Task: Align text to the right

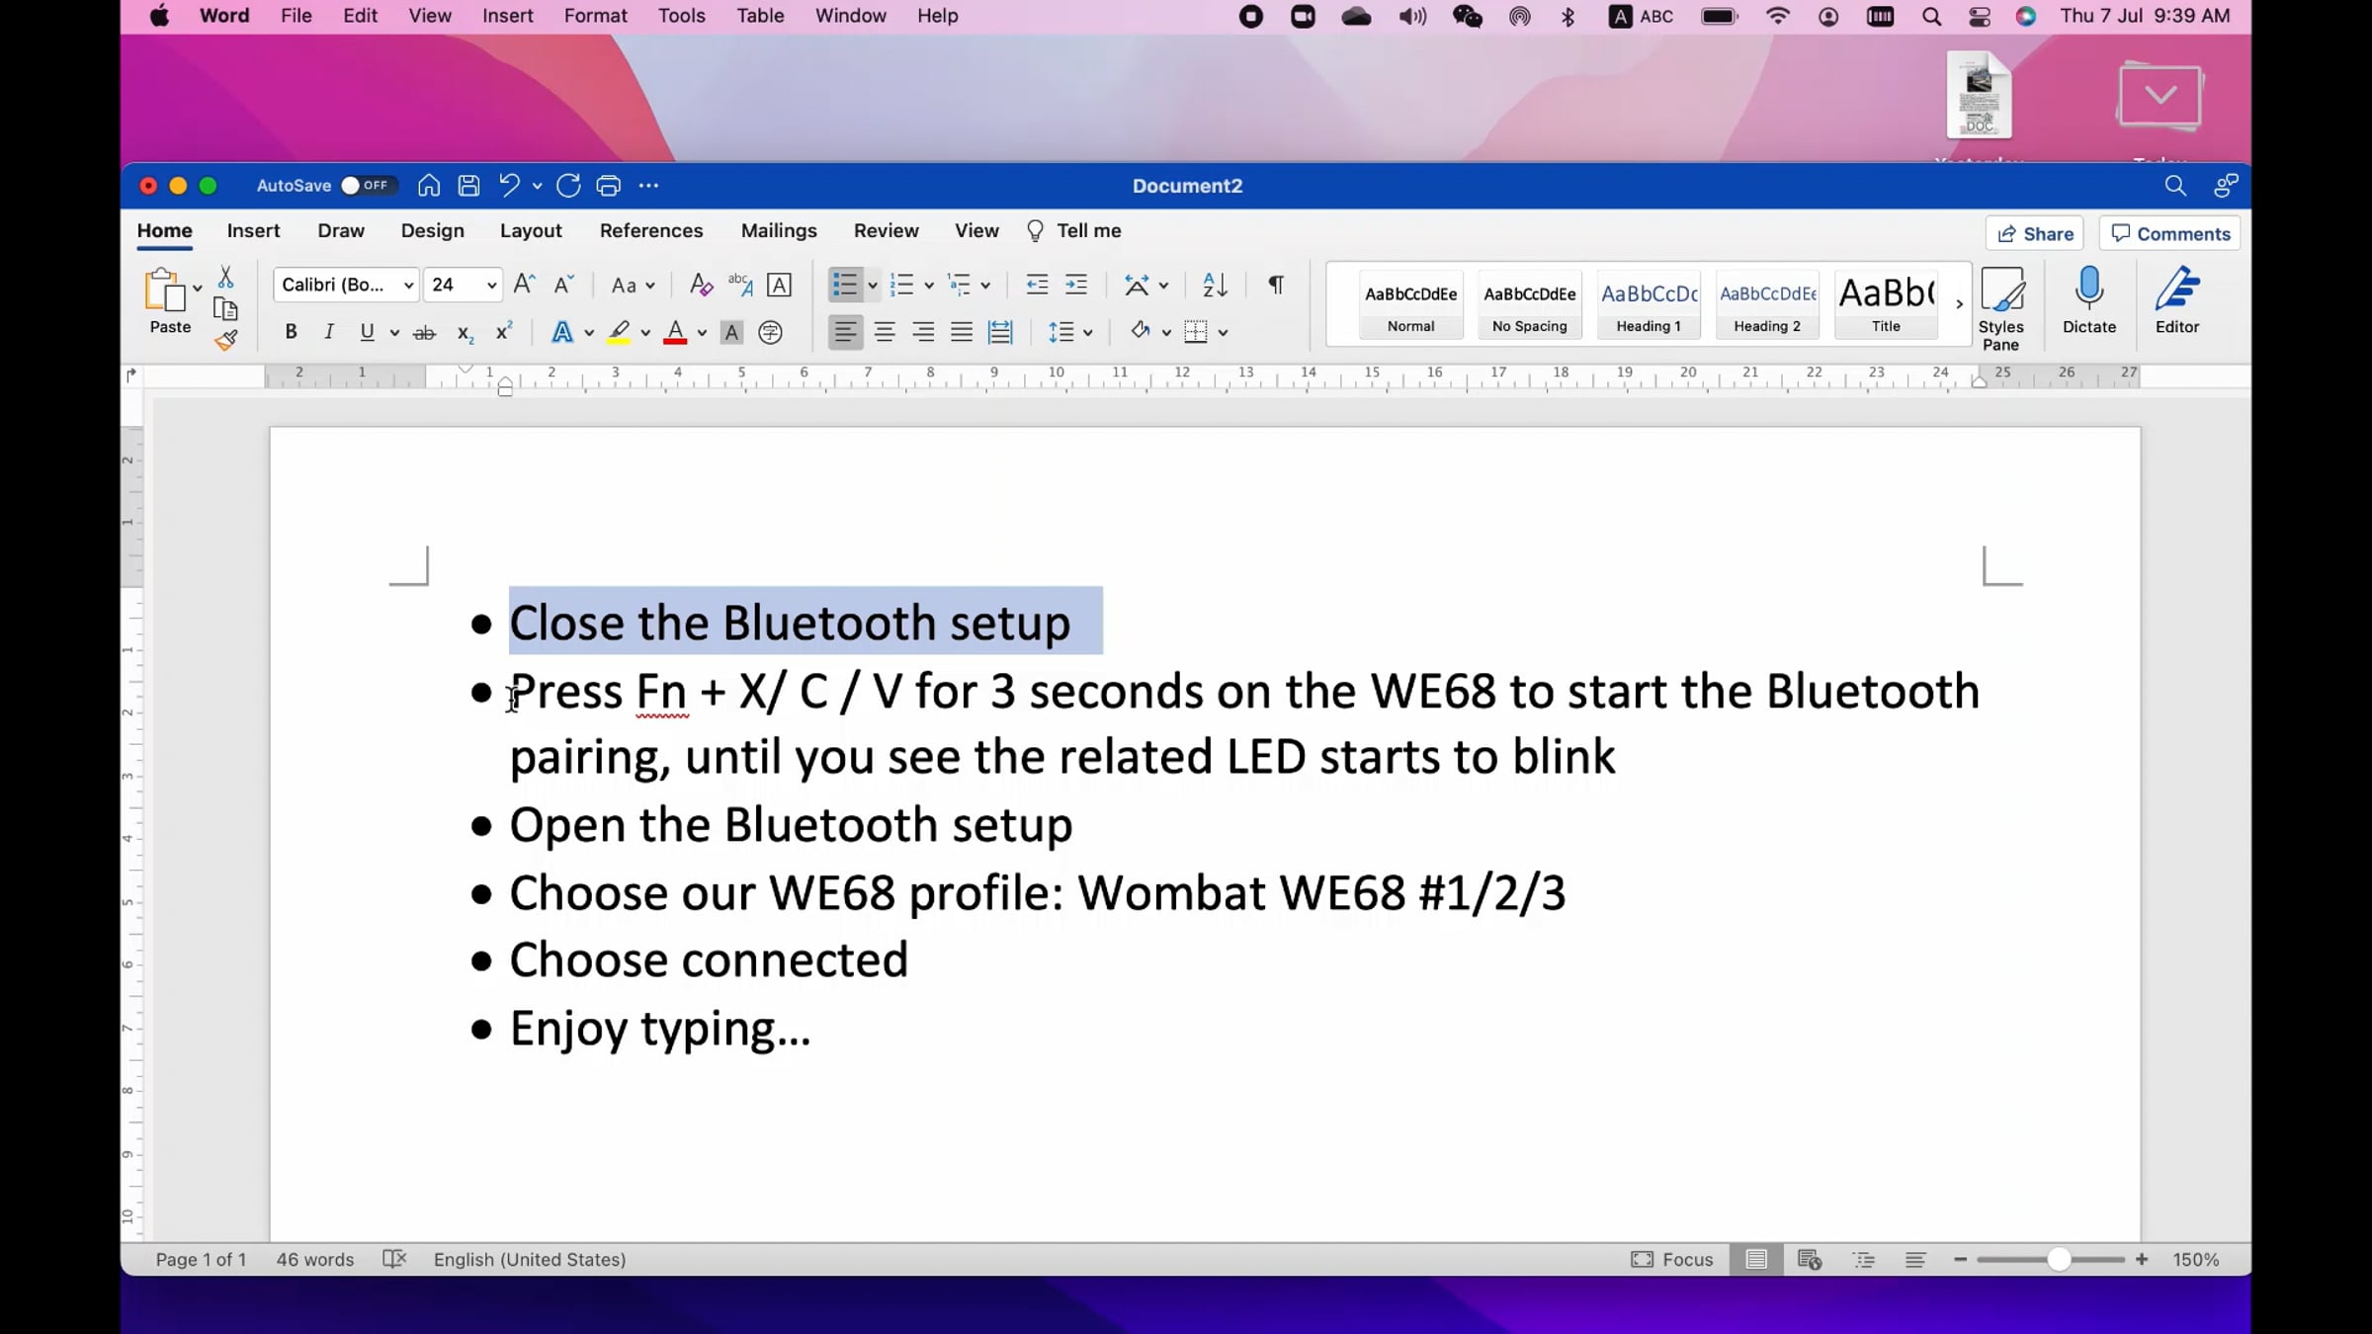Action: (923, 332)
